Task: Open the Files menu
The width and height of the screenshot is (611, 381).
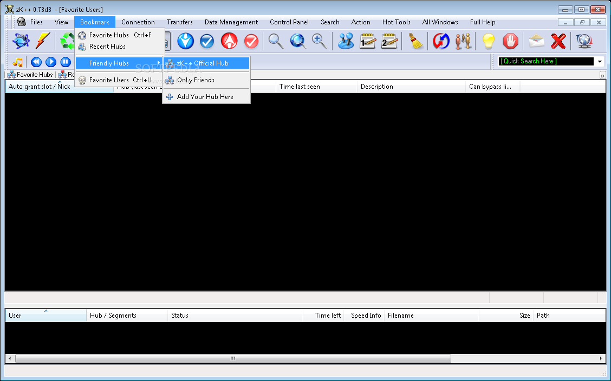Action: tap(36, 22)
